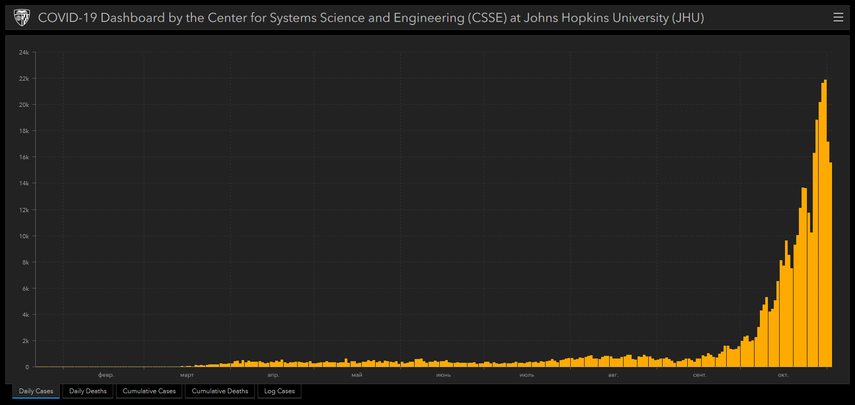Click the март month label
Screen dimensions: 855x405
point(187,375)
